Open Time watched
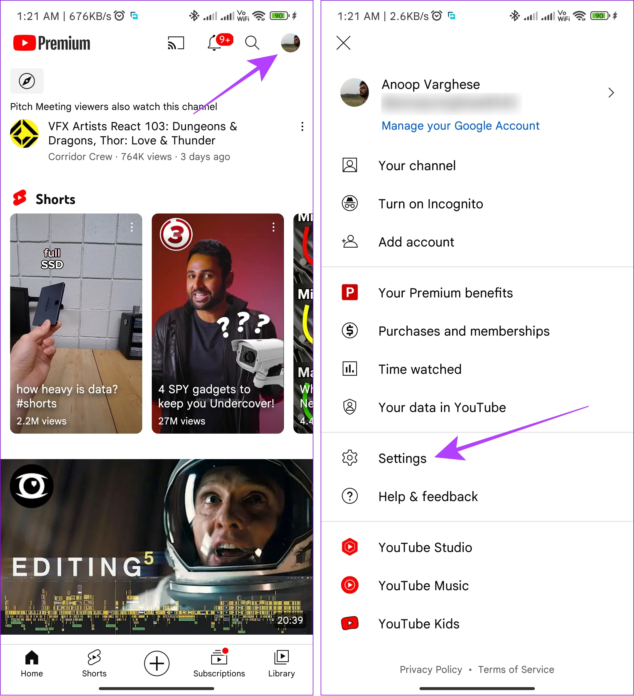 (x=477, y=369)
